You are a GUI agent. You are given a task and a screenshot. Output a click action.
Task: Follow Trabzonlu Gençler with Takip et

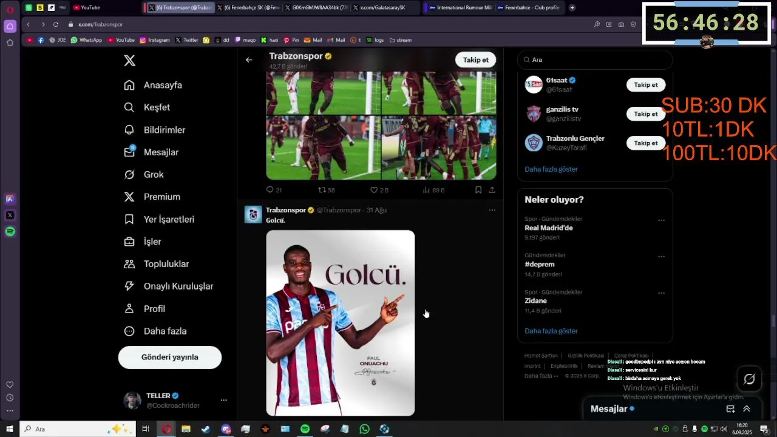tap(646, 143)
